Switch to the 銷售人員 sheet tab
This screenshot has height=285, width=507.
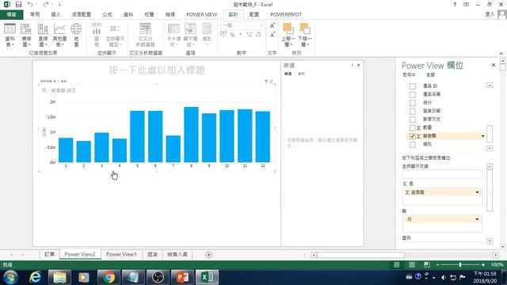coord(177,255)
